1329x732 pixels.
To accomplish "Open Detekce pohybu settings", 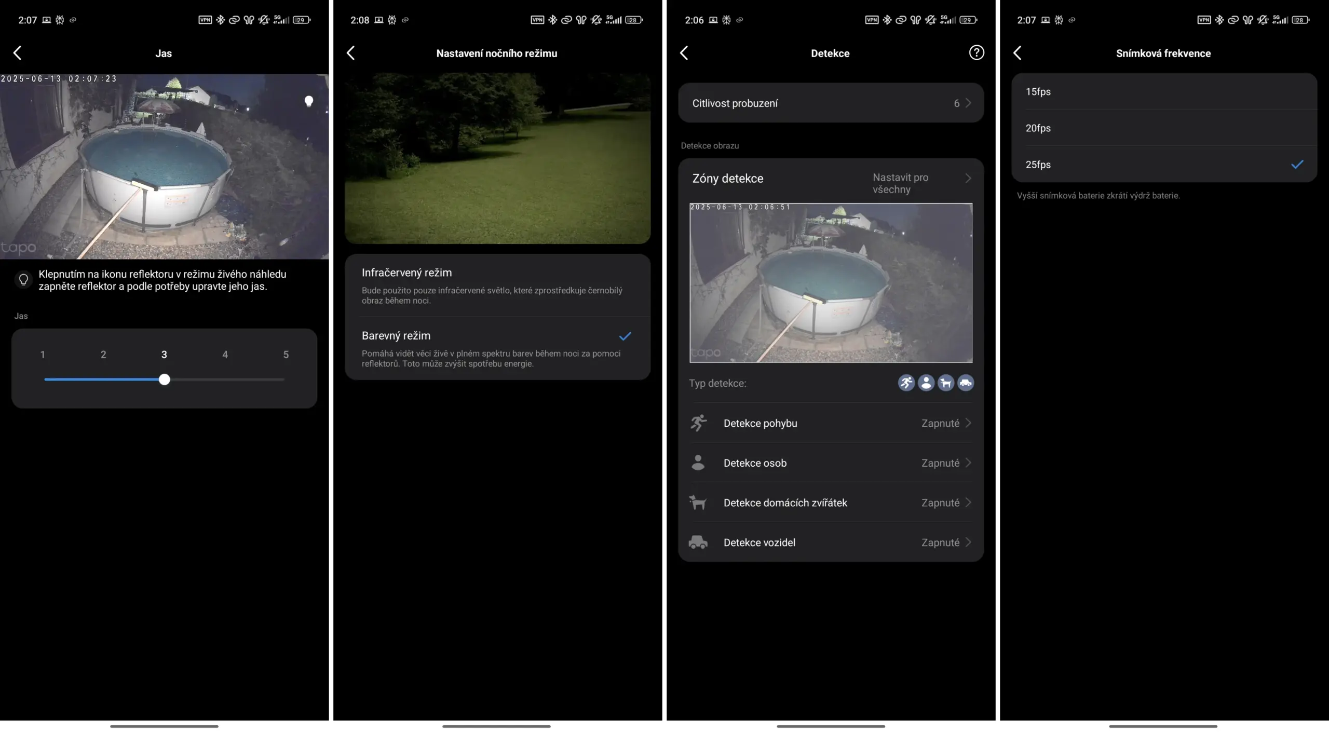I will click(x=831, y=423).
